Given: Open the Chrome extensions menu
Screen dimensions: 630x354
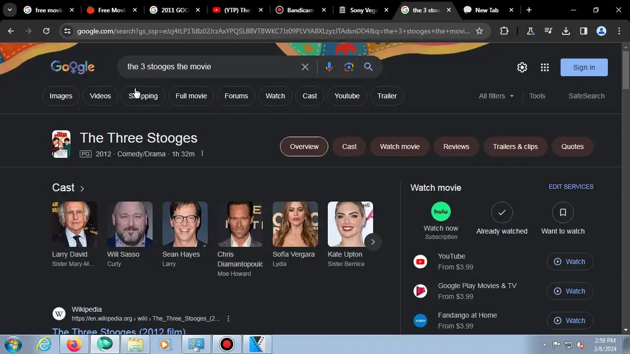Looking at the screenshot, I should tap(504, 31).
